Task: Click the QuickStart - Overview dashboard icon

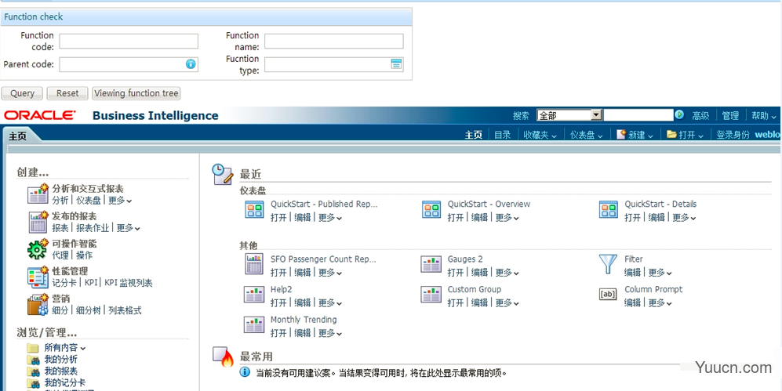Action: point(431,209)
